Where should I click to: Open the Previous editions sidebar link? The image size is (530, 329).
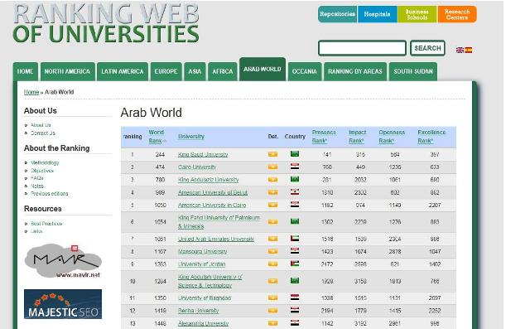[x=50, y=193]
